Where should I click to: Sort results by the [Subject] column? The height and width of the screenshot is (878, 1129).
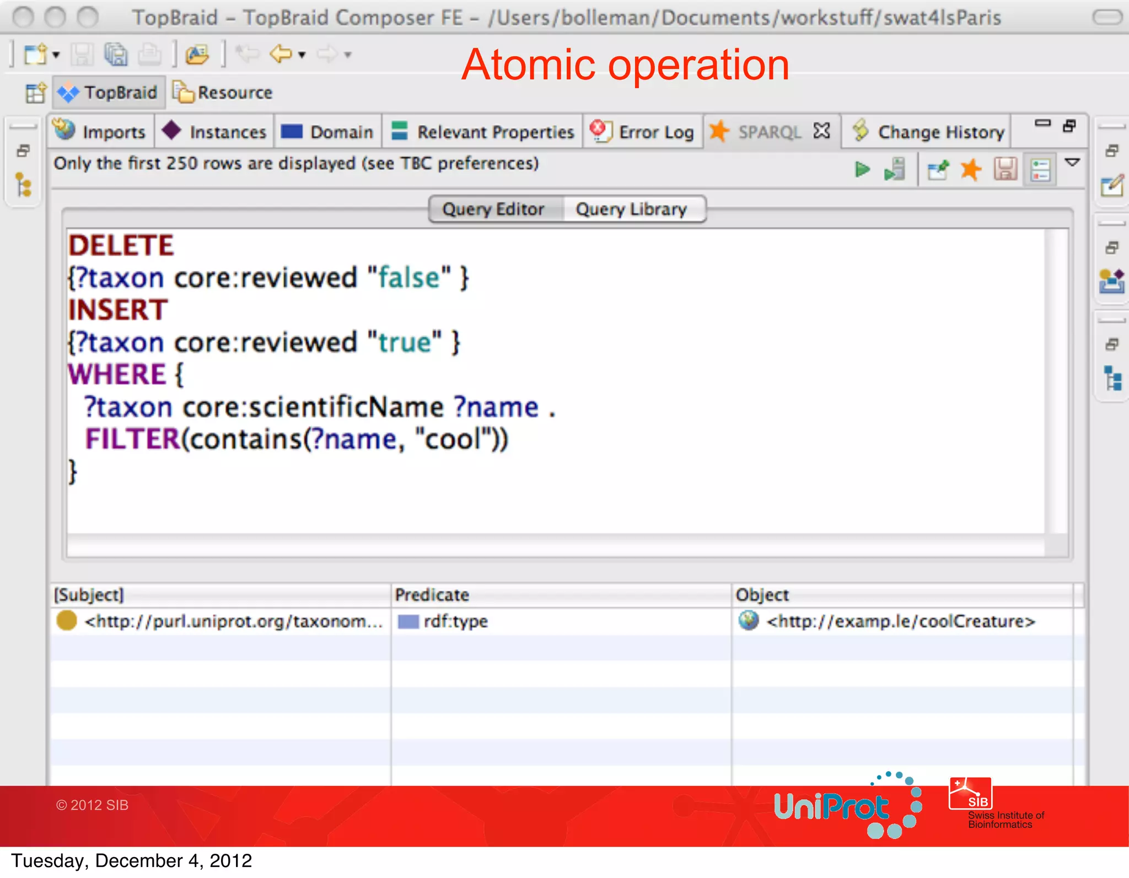pyautogui.click(x=221, y=595)
